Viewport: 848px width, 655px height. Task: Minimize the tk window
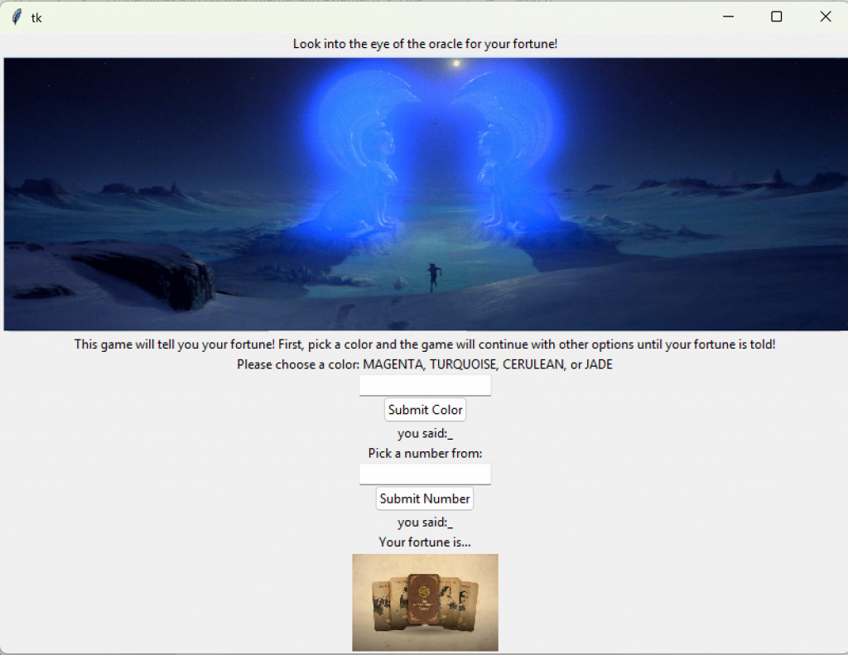[x=728, y=17]
